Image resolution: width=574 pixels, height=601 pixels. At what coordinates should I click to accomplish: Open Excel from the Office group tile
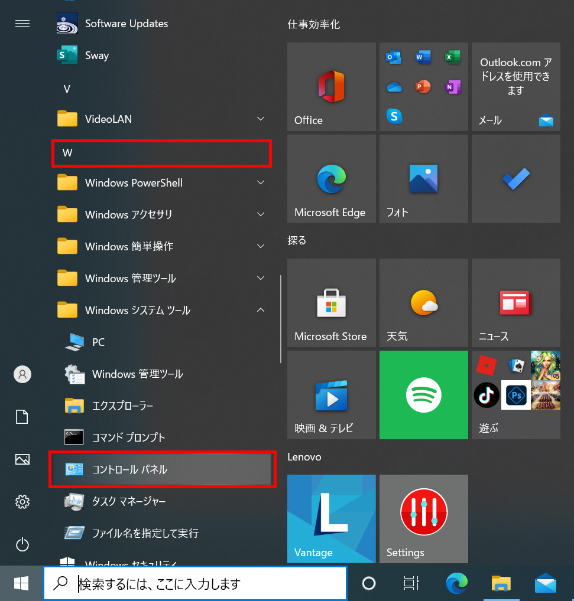453,57
